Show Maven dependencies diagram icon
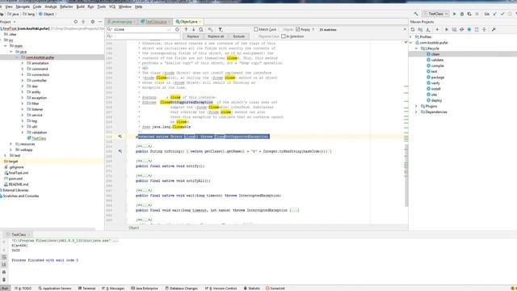Screen dimensions: 517x291 (x=477, y=29)
